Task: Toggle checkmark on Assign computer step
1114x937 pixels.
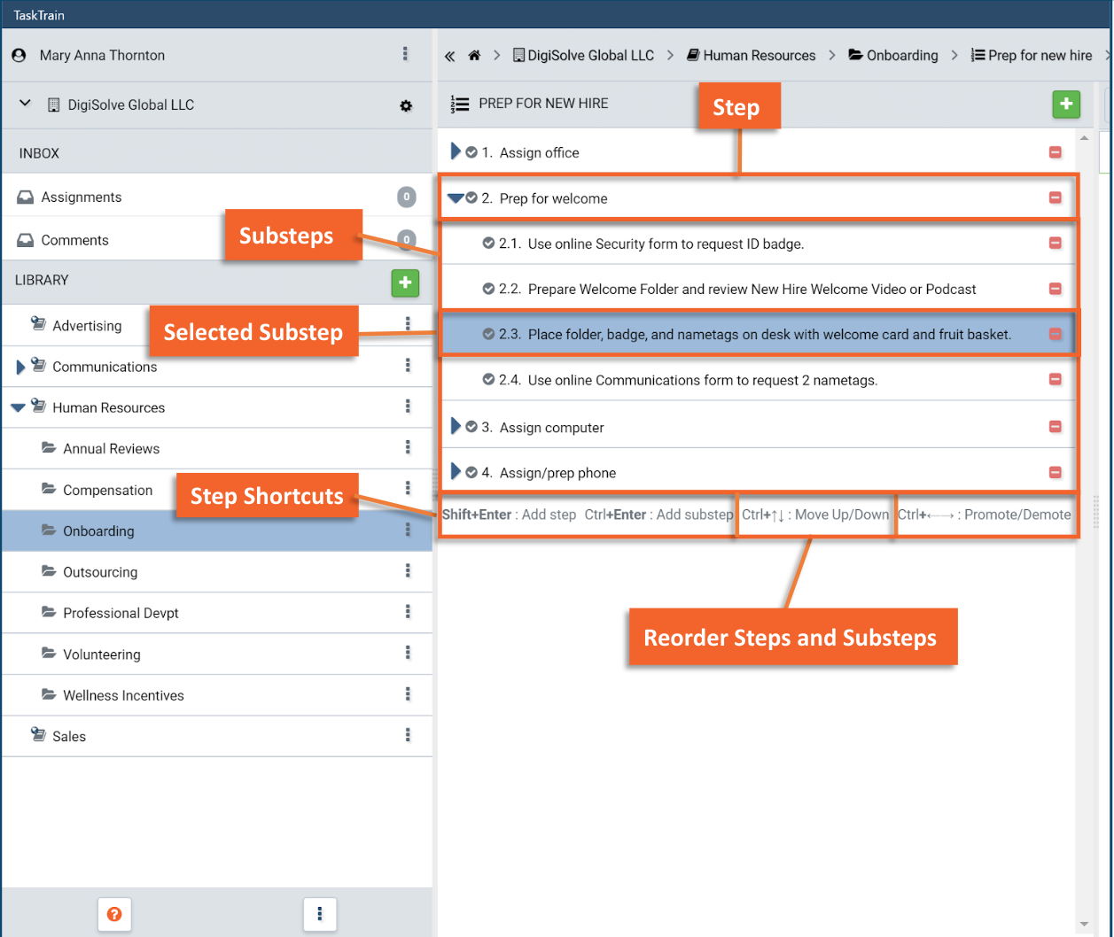Action: point(471,427)
